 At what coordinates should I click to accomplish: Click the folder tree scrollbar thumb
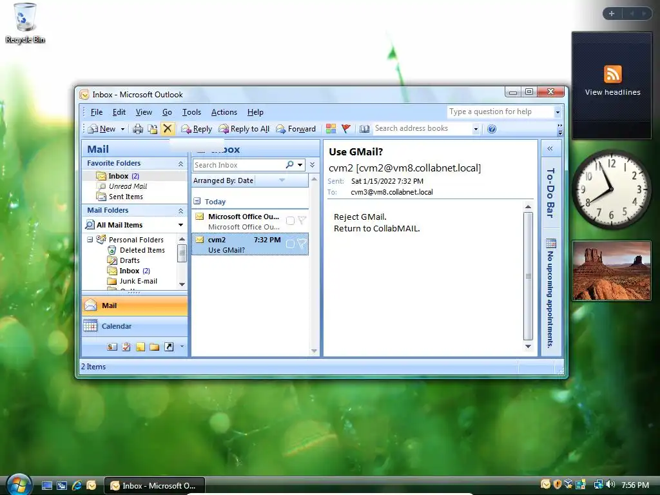181,253
